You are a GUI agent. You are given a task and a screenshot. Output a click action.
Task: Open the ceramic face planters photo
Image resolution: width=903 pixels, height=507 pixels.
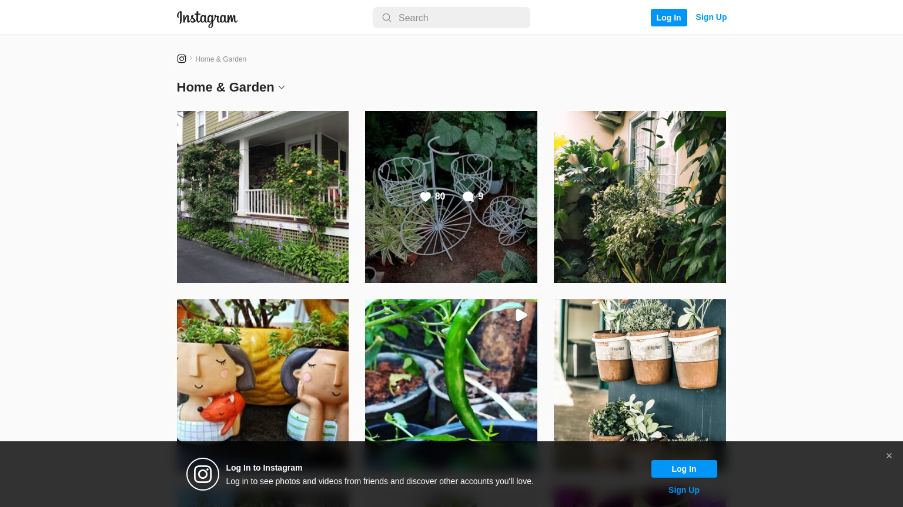pos(263,370)
